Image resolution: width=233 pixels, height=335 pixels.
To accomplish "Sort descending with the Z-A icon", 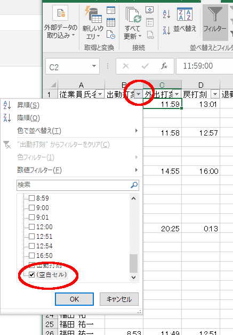I will coord(166,30).
